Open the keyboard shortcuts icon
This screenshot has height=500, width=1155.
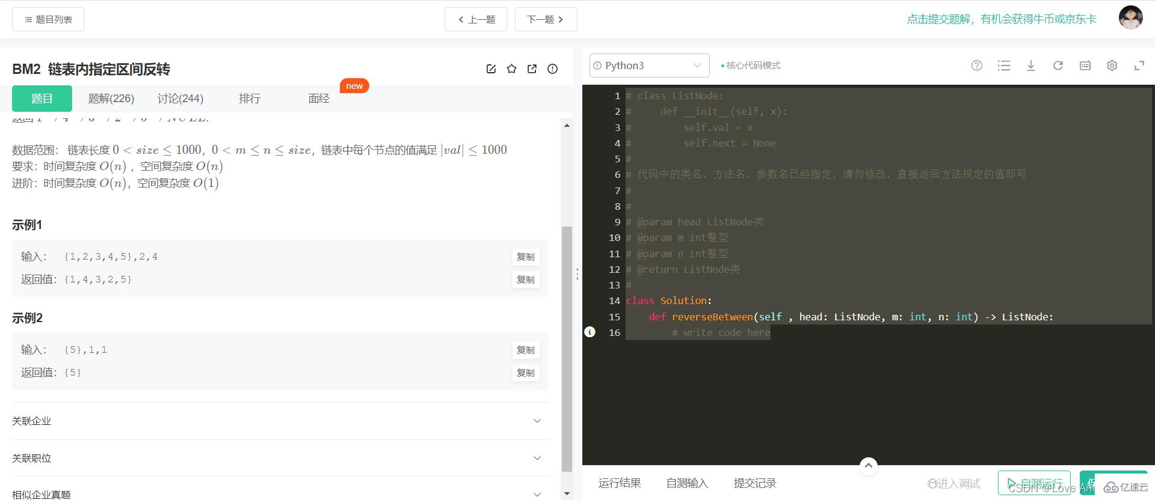(x=1085, y=66)
